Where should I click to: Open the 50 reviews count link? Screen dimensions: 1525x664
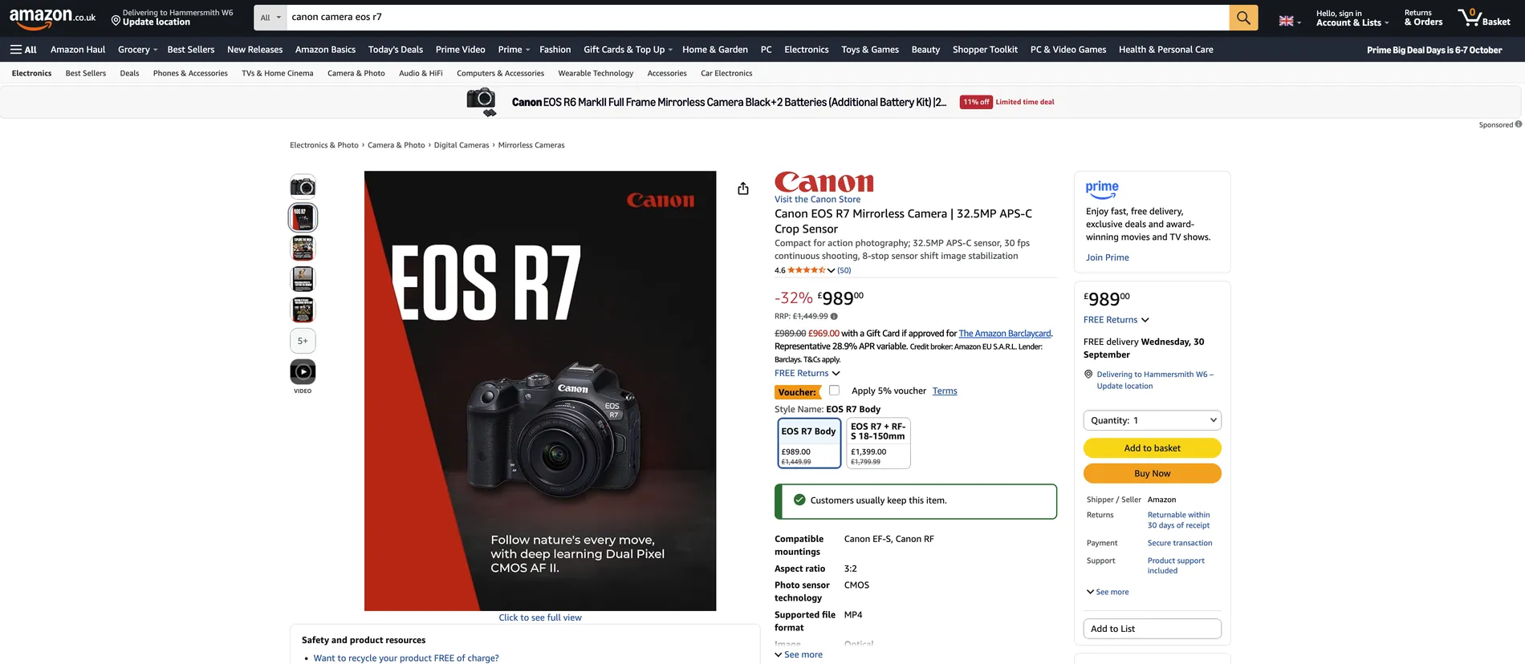pyautogui.click(x=844, y=270)
